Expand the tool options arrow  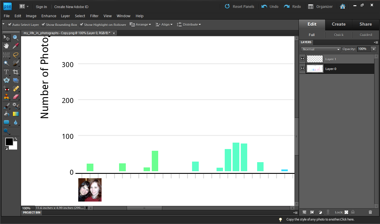click(x=4, y=24)
